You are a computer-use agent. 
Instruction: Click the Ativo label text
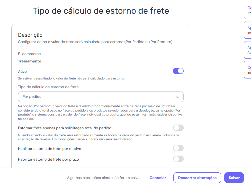(x=22, y=71)
